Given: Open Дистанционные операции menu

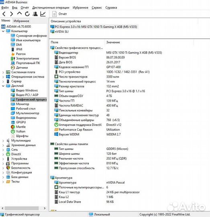Looking at the screenshot, I should pos(51,8).
